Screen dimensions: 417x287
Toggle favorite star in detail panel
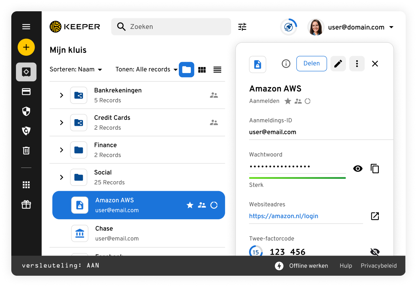288,101
